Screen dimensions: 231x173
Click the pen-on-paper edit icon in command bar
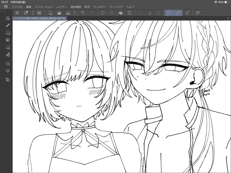(x=26, y=13)
